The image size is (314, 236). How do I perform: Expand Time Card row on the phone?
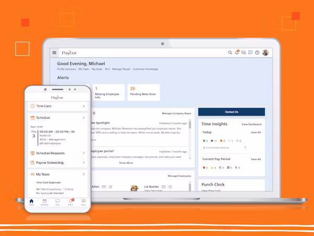[58, 106]
